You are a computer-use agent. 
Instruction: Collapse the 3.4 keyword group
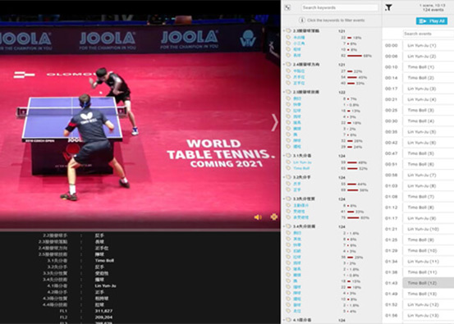(x=284, y=226)
